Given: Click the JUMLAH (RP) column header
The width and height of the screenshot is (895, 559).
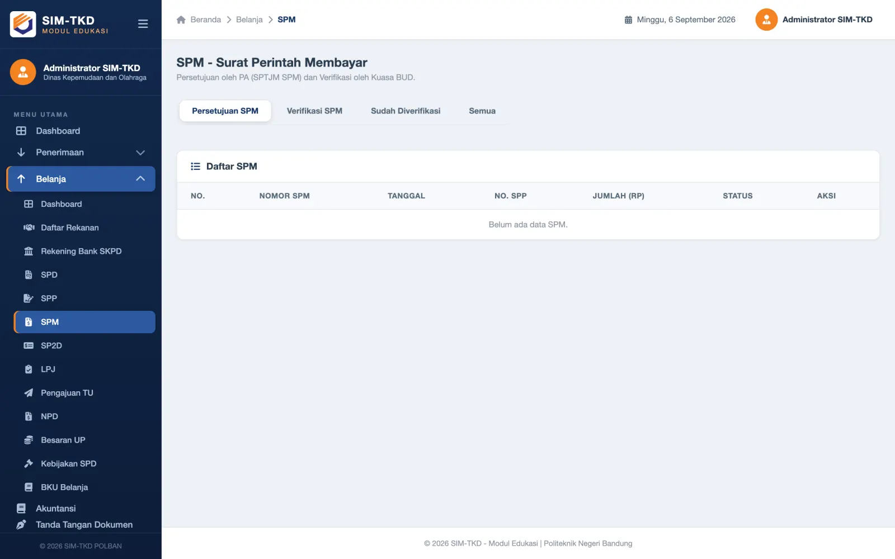Looking at the screenshot, I should [618, 196].
